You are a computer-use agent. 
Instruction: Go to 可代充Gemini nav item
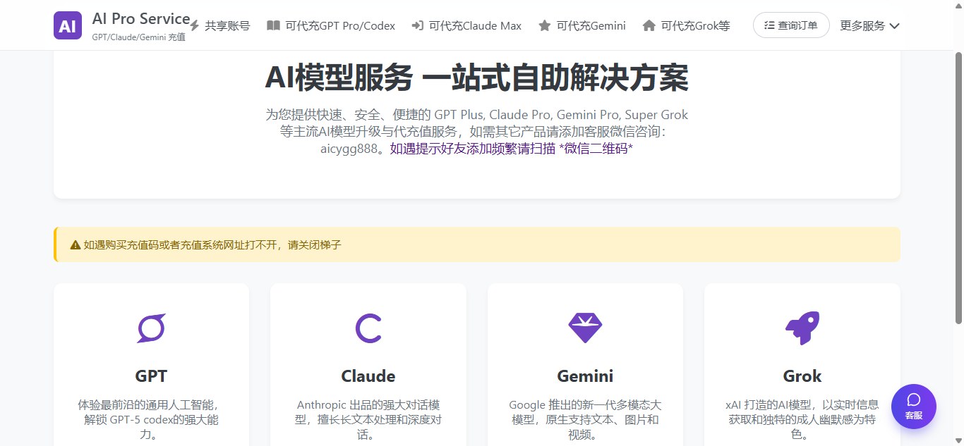pos(582,25)
